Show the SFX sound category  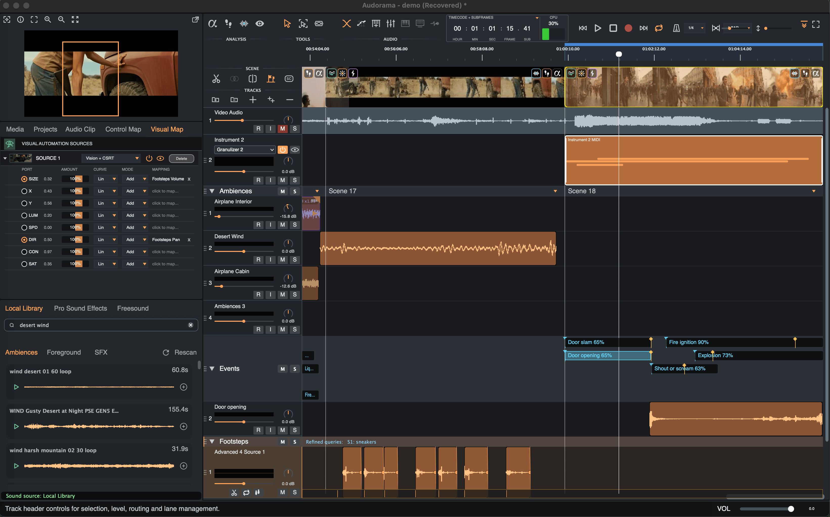point(101,353)
